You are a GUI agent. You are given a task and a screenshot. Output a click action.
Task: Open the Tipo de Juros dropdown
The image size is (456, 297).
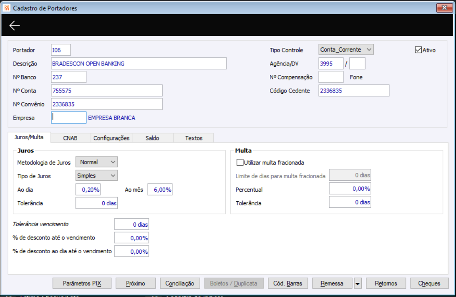point(96,175)
